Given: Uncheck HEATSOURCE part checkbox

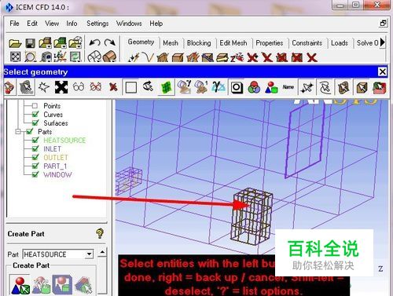Looking at the screenshot, I should 35,140.
